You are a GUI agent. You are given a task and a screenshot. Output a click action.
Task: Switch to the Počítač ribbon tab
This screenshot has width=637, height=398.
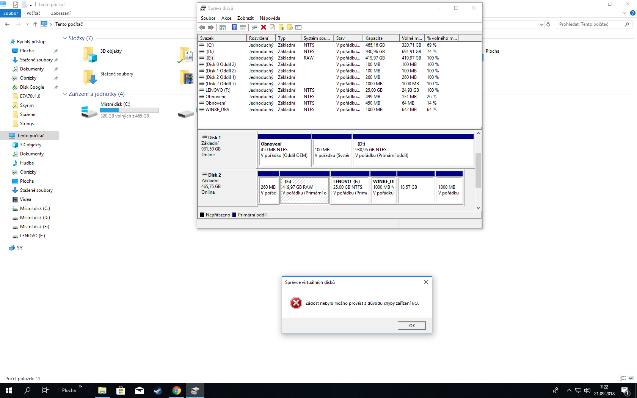coord(33,13)
